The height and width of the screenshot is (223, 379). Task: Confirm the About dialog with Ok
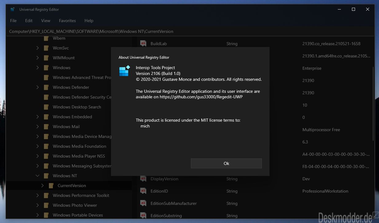click(x=226, y=163)
